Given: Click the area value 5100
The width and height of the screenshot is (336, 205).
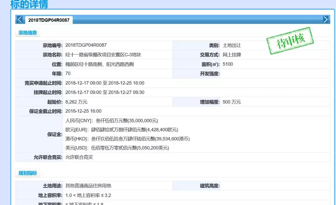Looking at the screenshot, I should tap(228, 64).
